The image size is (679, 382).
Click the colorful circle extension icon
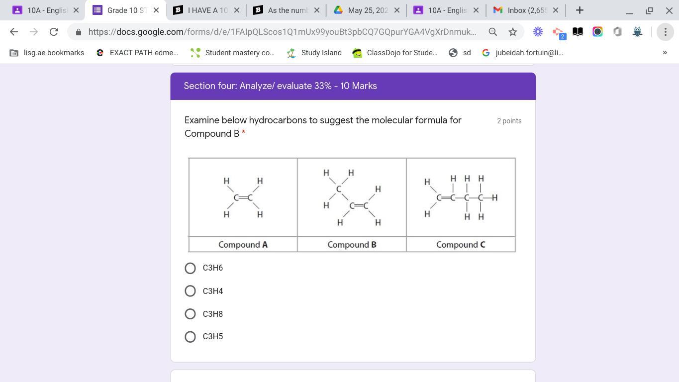[x=597, y=32]
